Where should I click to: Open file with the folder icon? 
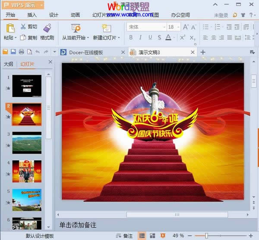(5, 52)
